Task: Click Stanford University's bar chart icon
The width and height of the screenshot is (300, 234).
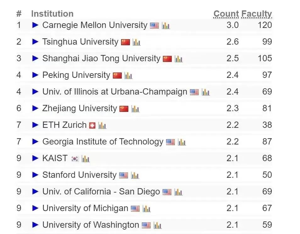Action: [x=135, y=175]
